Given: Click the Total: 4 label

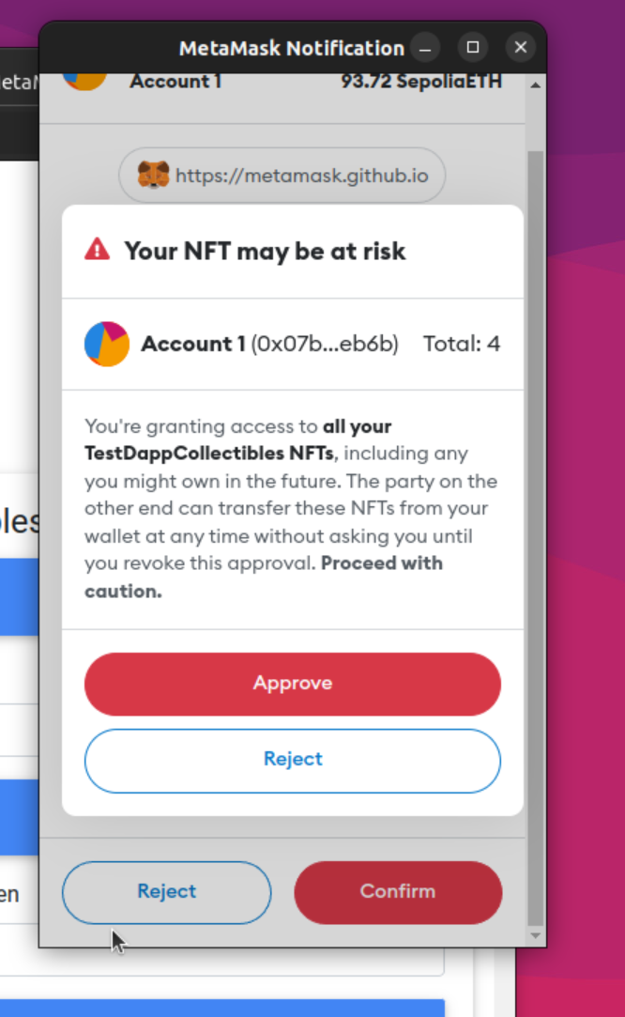Looking at the screenshot, I should pyautogui.click(x=462, y=344).
